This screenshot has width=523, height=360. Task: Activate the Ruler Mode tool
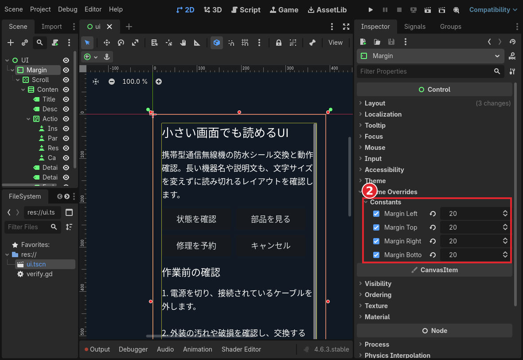(197, 43)
